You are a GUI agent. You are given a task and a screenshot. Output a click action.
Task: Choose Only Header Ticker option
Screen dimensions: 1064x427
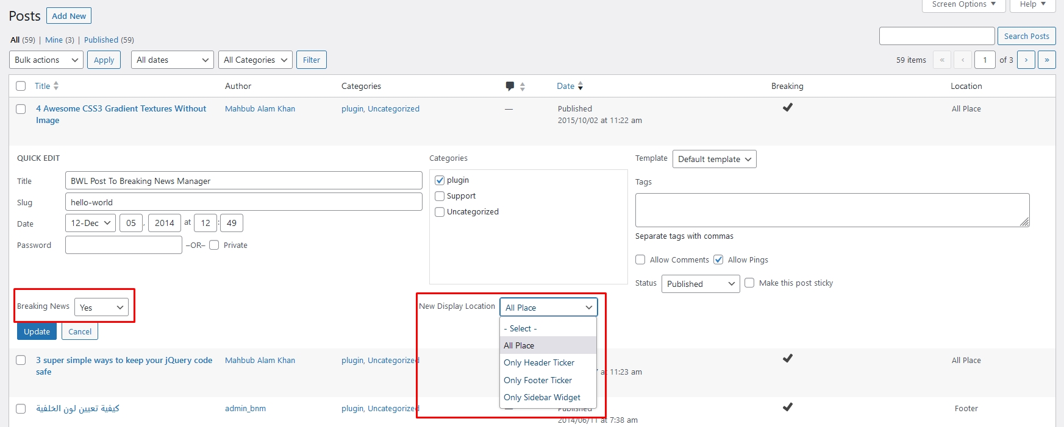(539, 362)
